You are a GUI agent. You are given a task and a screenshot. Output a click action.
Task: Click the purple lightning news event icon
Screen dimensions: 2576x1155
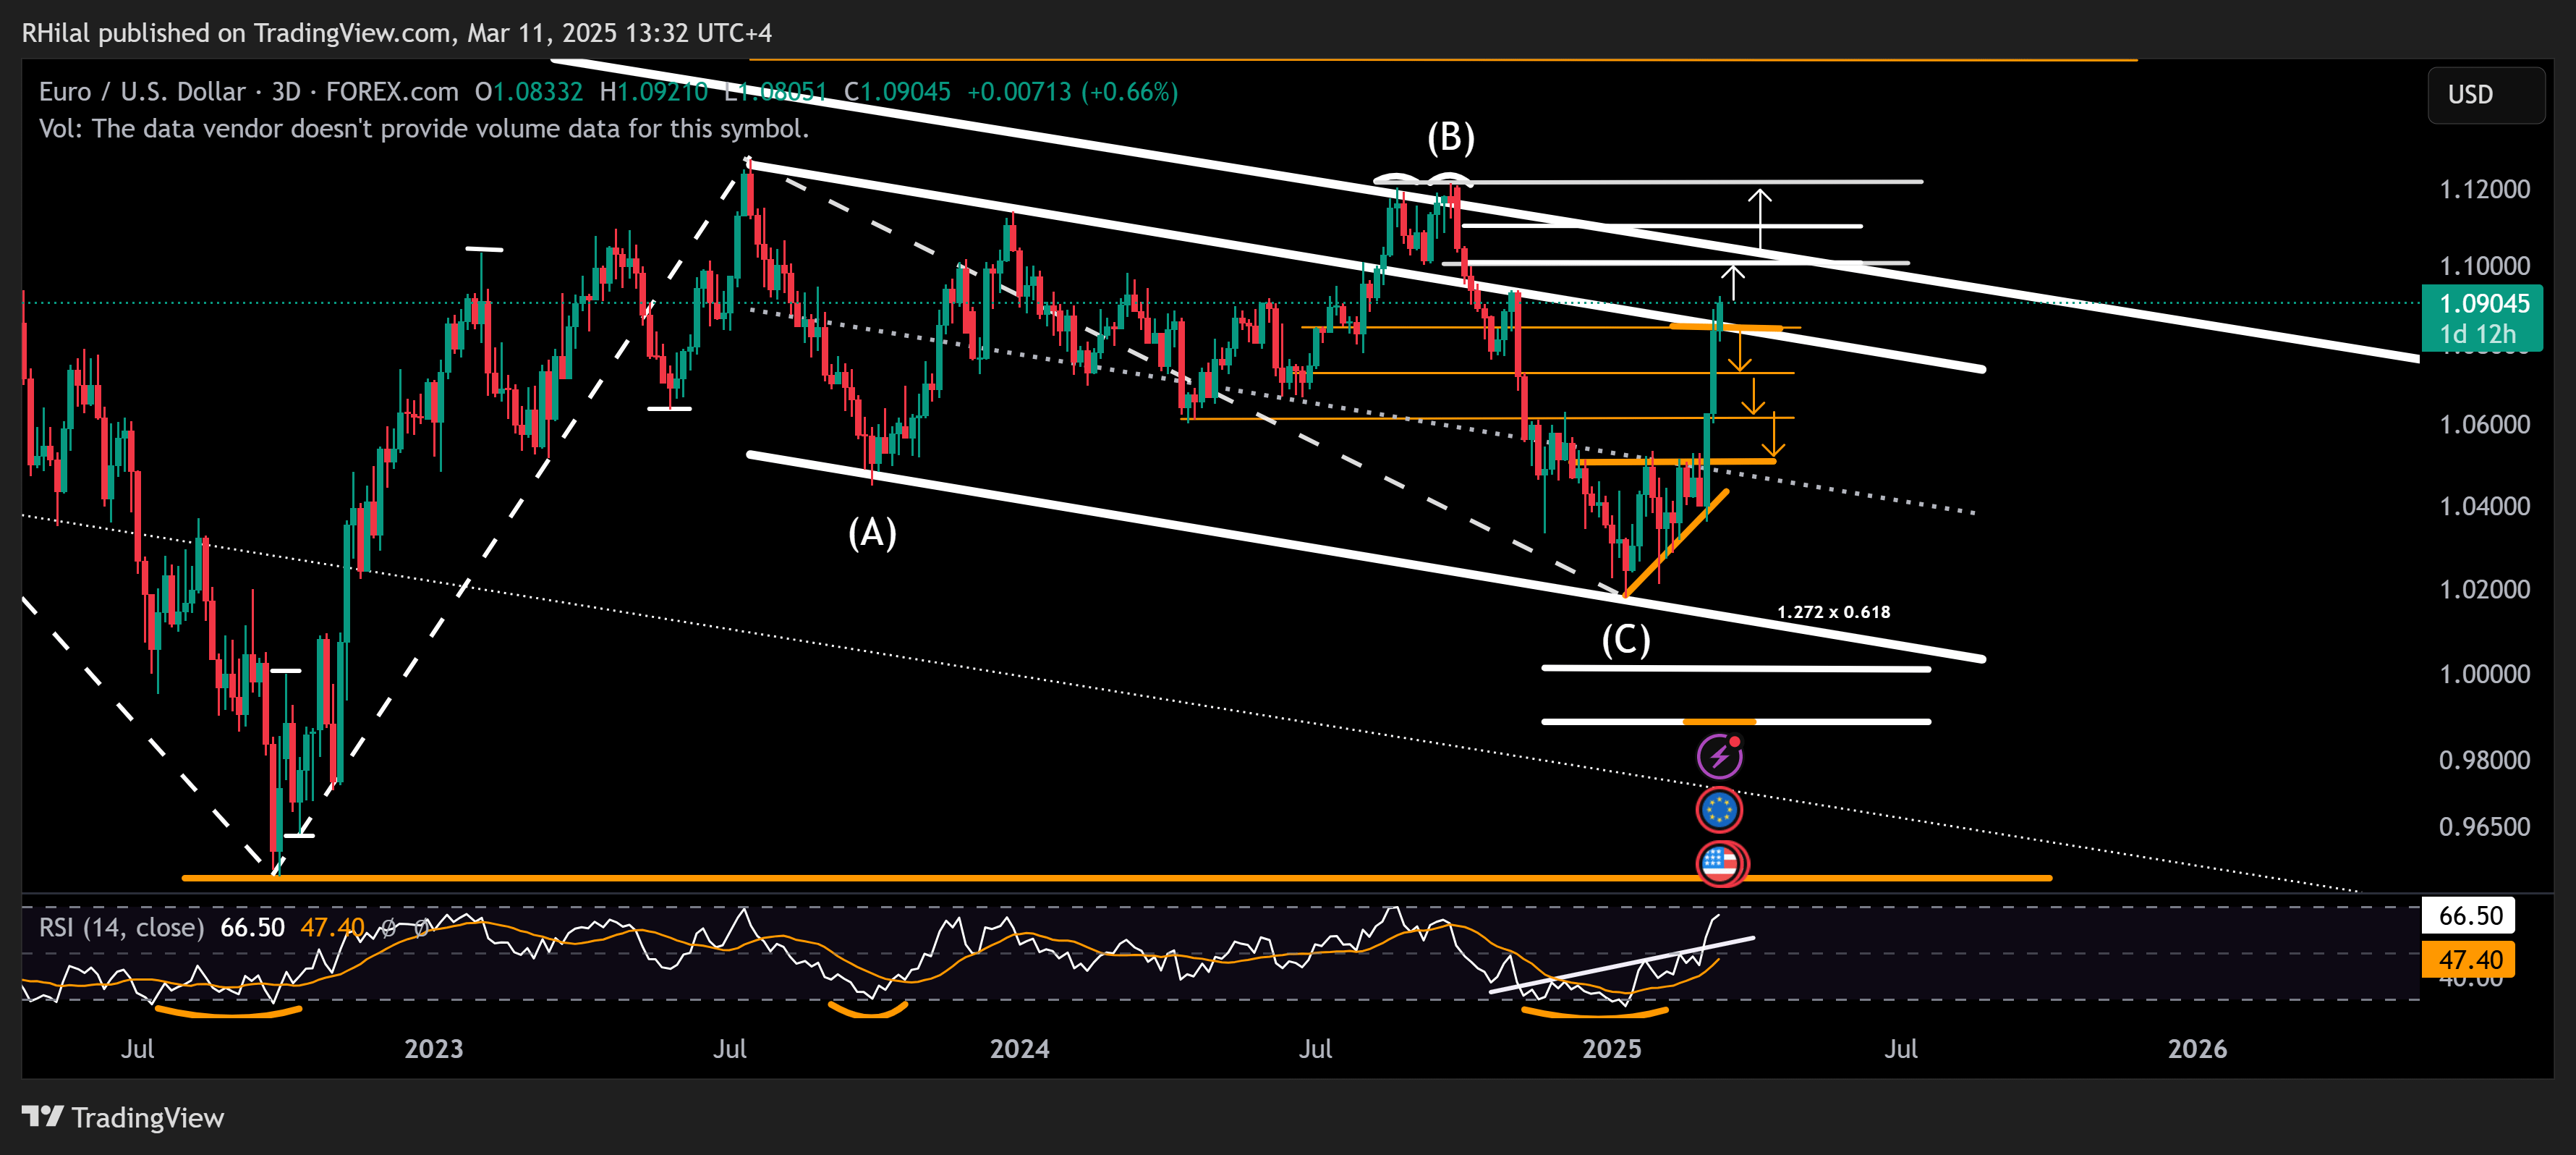[x=1719, y=756]
